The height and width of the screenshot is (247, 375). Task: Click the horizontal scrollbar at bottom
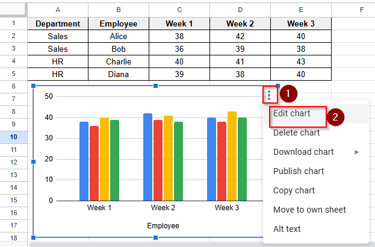point(202,245)
